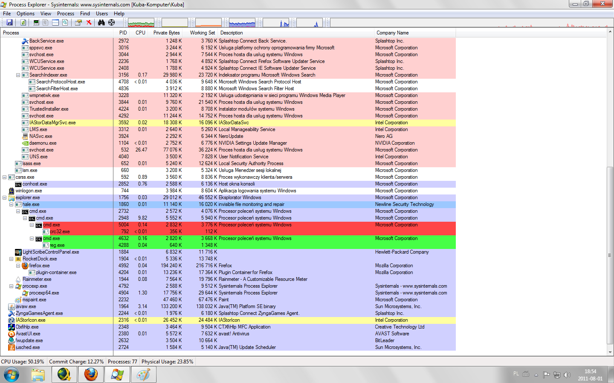Open the Options menu
This screenshot has height=383, width=614.
click(x=26, y=14)
